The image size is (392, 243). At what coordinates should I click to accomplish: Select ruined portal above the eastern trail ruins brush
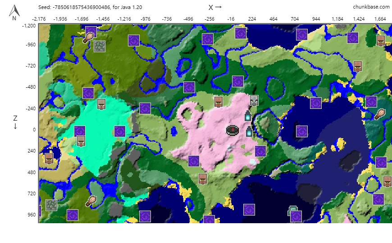point(371,102)
